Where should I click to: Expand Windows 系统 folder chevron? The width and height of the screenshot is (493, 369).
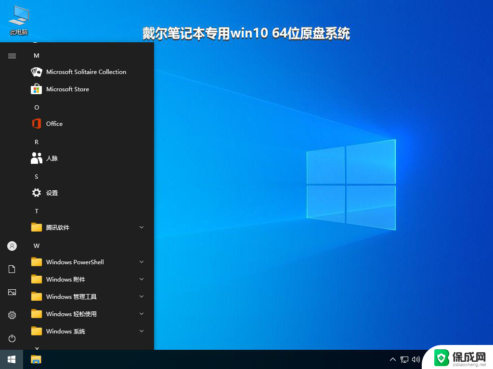(x=142, y=331)
